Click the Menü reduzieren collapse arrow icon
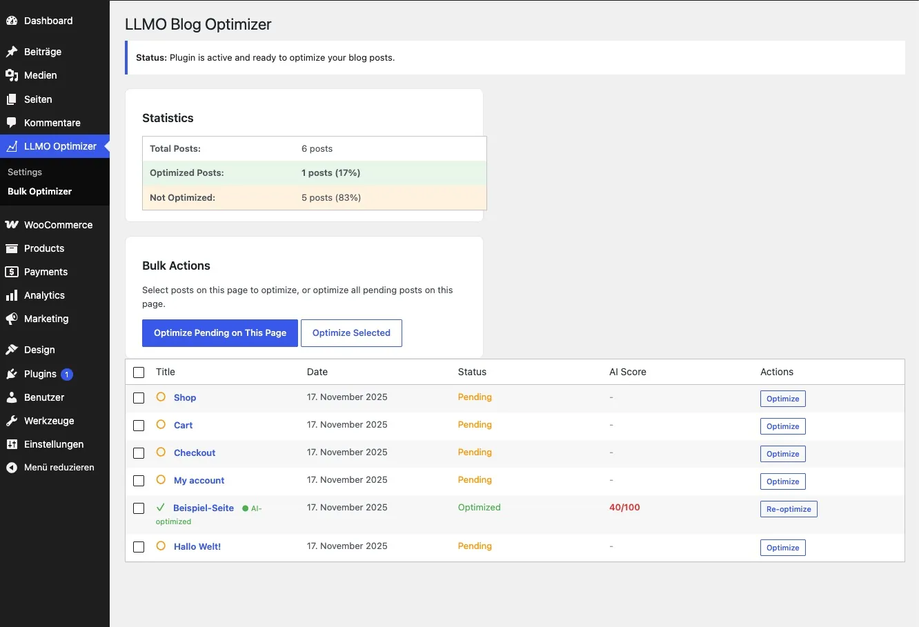This screenshot has width=919, height=627. (x=12, y=468)
